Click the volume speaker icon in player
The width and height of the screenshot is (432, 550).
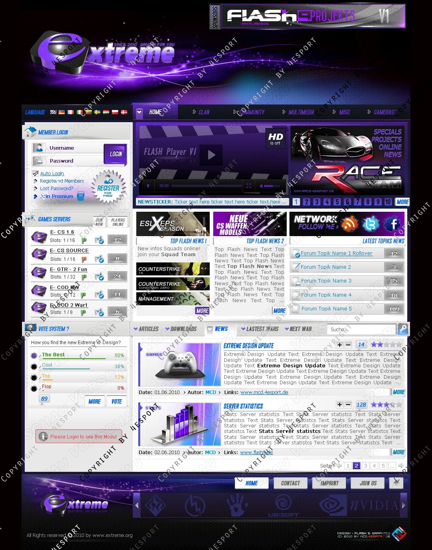pyautogui.click(x=261, y=186)
